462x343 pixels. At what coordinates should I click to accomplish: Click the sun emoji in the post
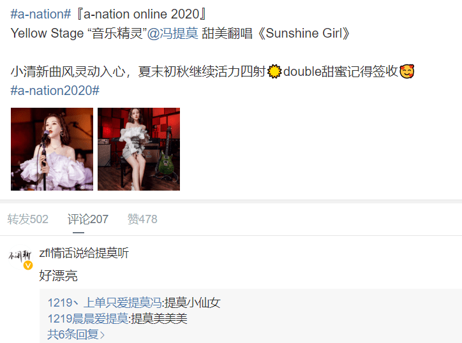tap(274, 71)
